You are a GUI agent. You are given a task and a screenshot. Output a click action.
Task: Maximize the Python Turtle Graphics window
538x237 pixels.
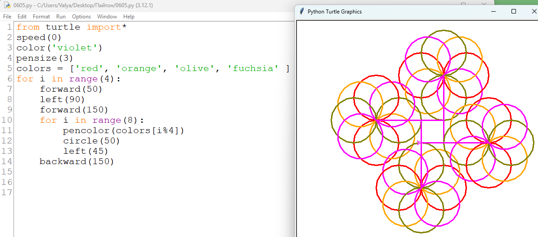[x=513, y=11]
